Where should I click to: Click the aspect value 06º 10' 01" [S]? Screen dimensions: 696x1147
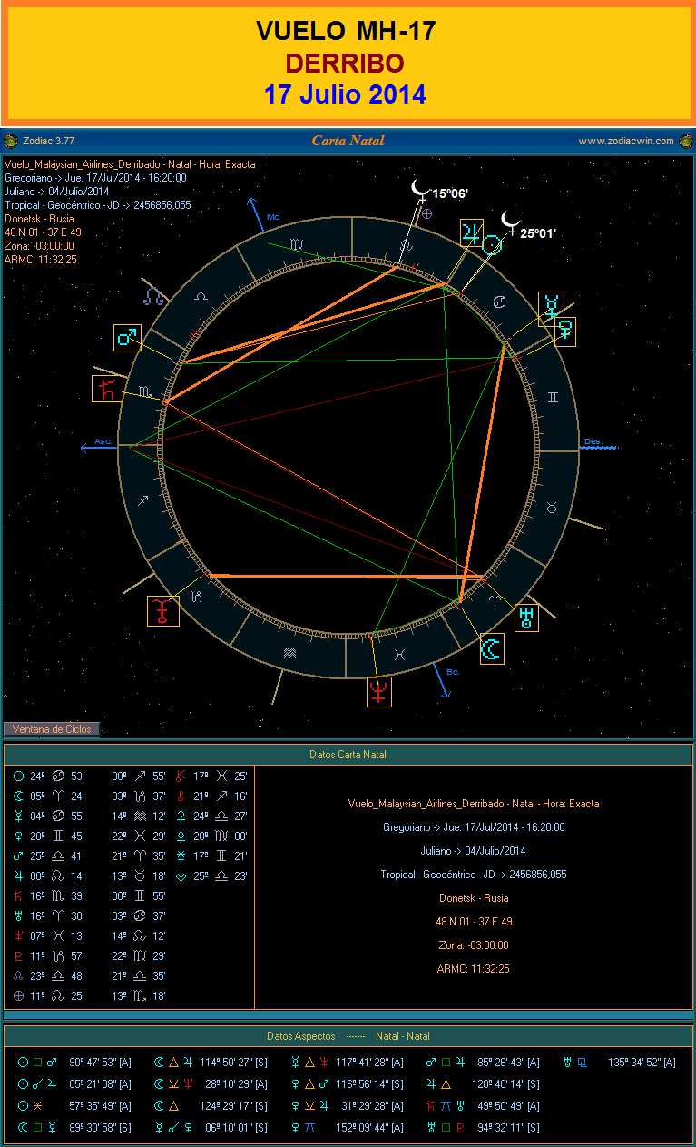235,1128
